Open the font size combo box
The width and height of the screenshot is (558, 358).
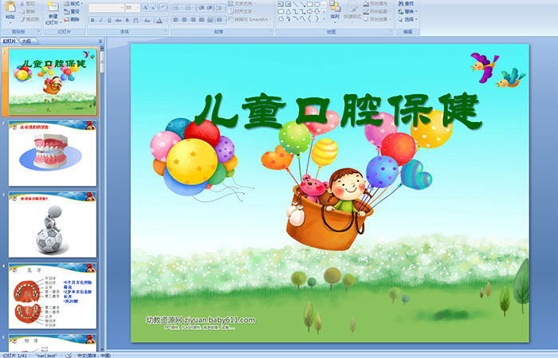point(132,7)
